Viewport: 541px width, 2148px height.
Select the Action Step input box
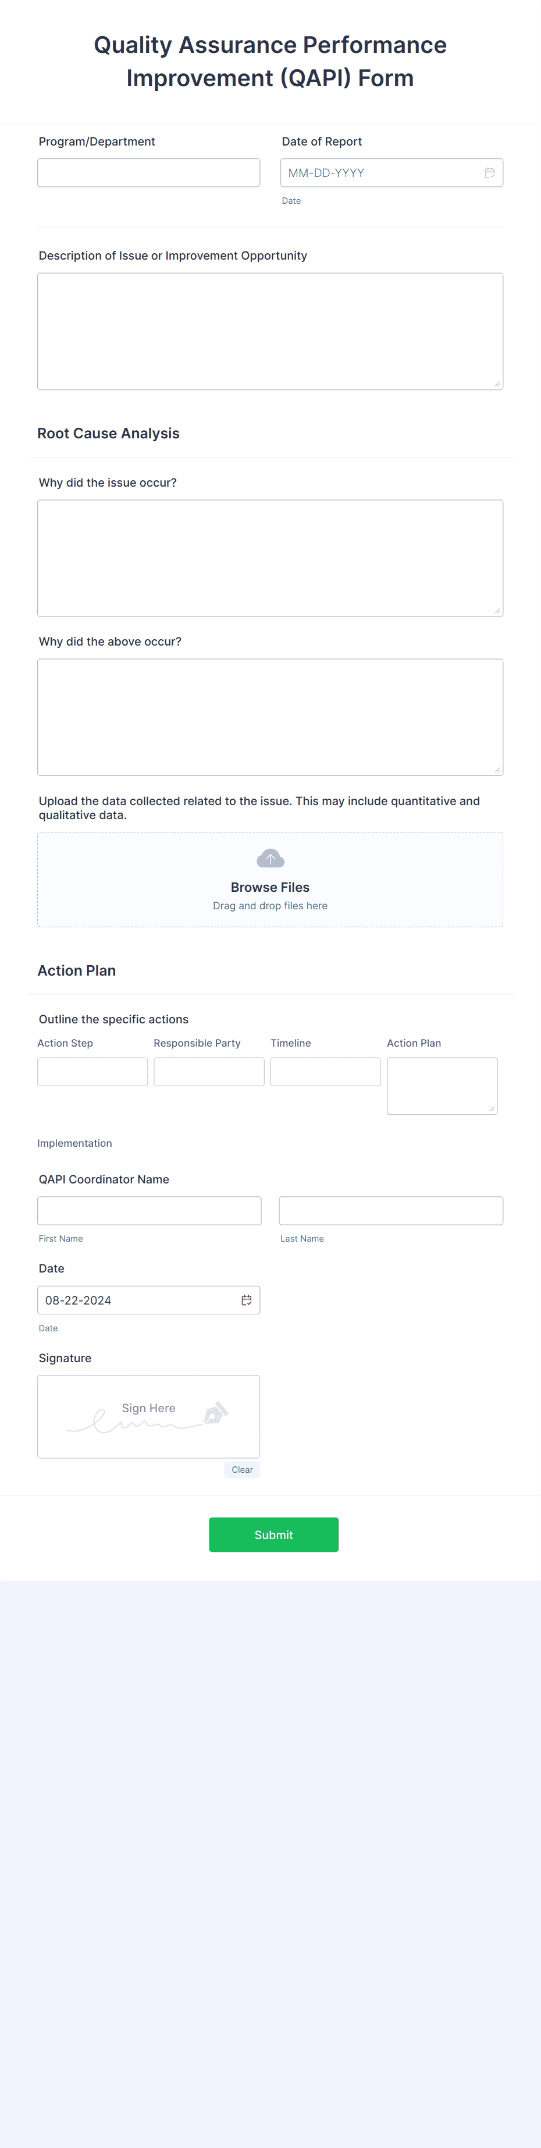click(92, 1072)
